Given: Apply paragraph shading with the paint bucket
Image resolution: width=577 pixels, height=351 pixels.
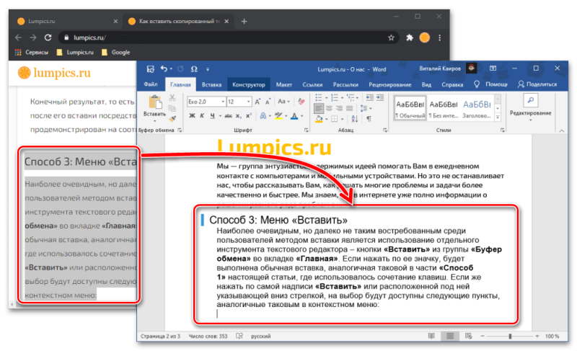Looking at the screenshot, I should 319,119.
